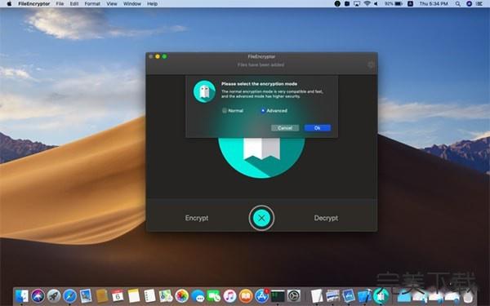Open System Preferences from the Dock
490x306 pixels.
(294, 295)
